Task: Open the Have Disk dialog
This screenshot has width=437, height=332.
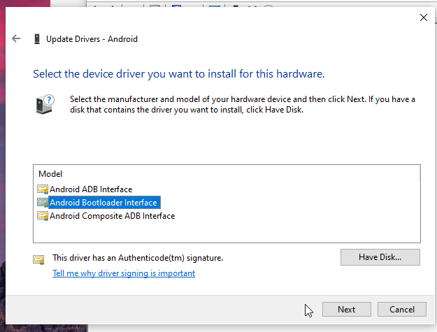Action: [380, 257]
